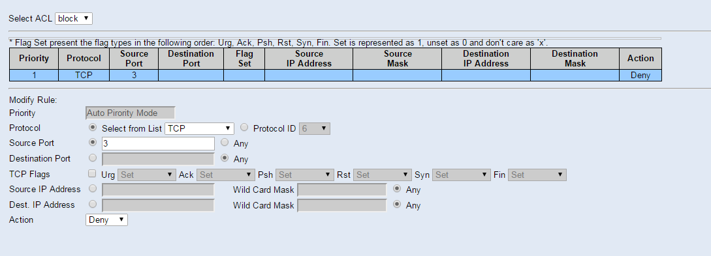Click the Auto Pirority Mode priority field
711x256 pixels.
tap(130, 113)
